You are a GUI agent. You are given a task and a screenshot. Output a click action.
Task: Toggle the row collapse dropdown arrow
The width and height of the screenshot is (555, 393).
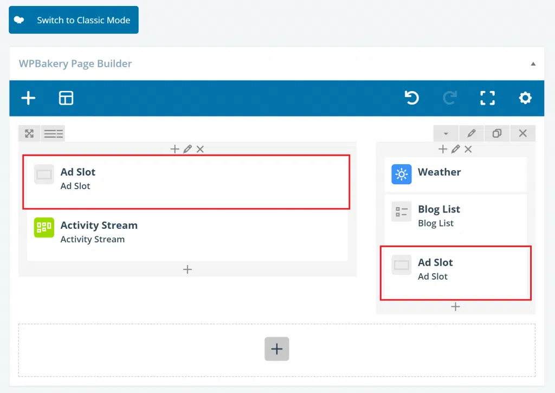click(446, 133)
